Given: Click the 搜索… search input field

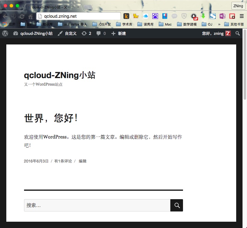Looking at the screenshot, I should tap(97, 205).
